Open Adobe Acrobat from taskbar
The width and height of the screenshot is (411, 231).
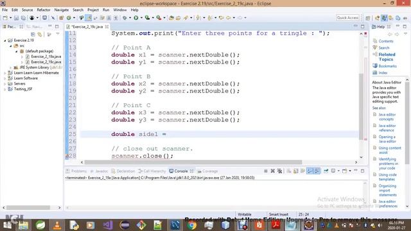(x=275, y=225)
